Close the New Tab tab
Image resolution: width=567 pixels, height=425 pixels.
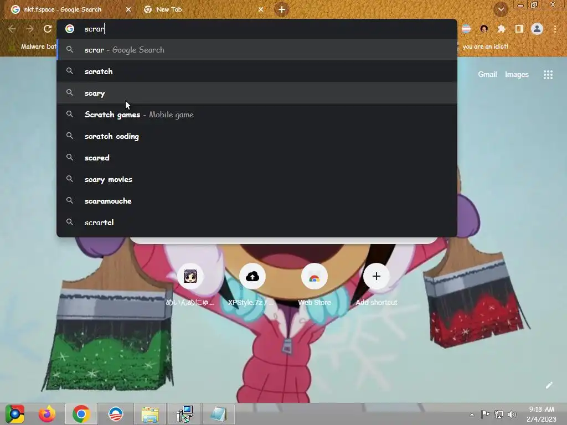[x=261, y=9]
